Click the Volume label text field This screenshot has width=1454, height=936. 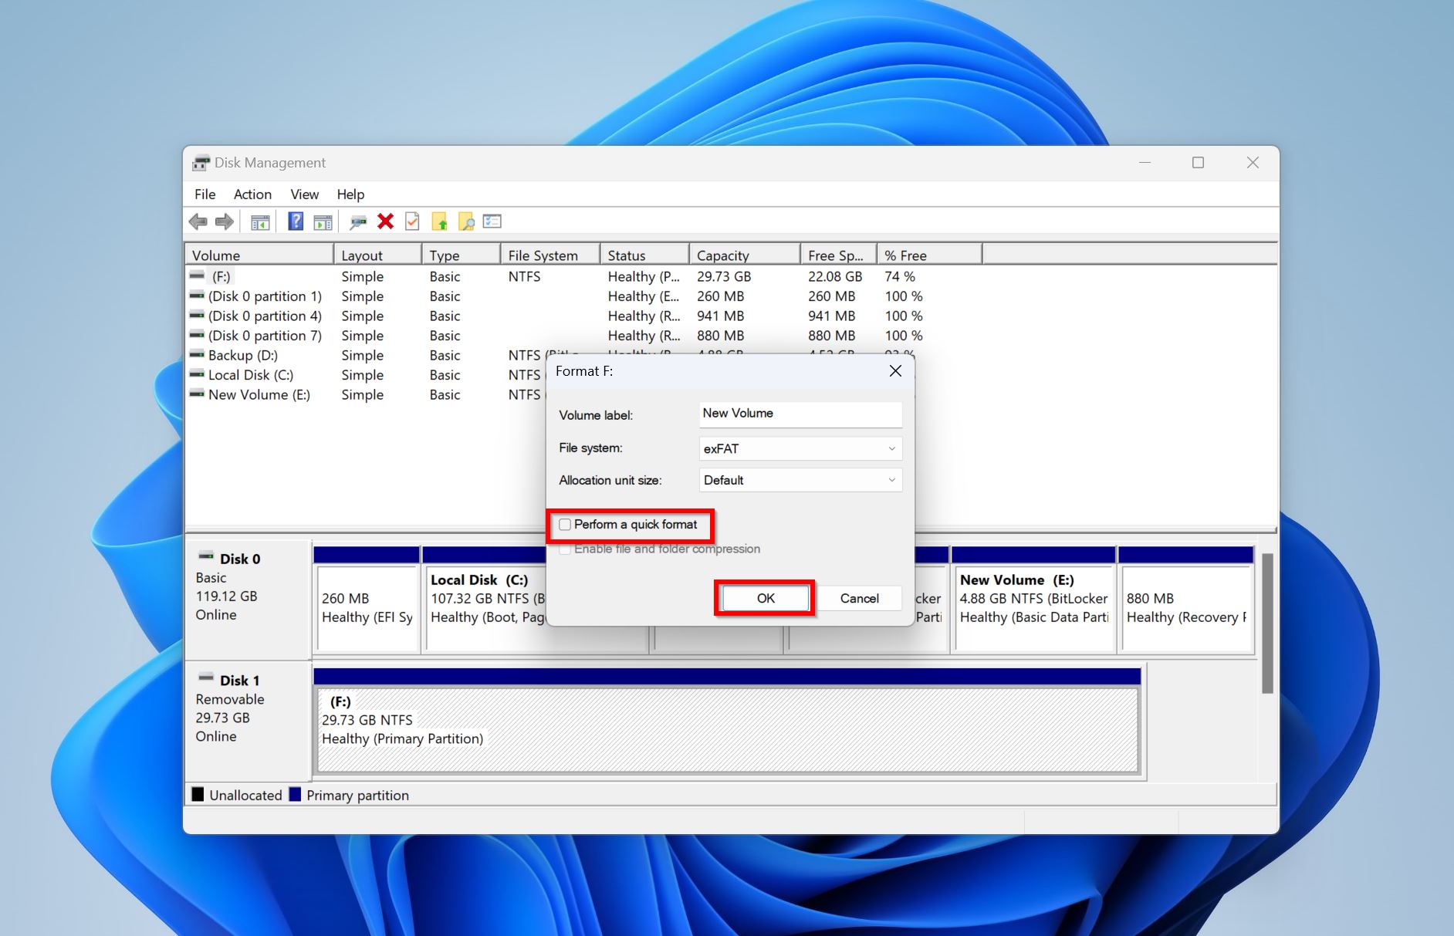(x=800, y=414)
